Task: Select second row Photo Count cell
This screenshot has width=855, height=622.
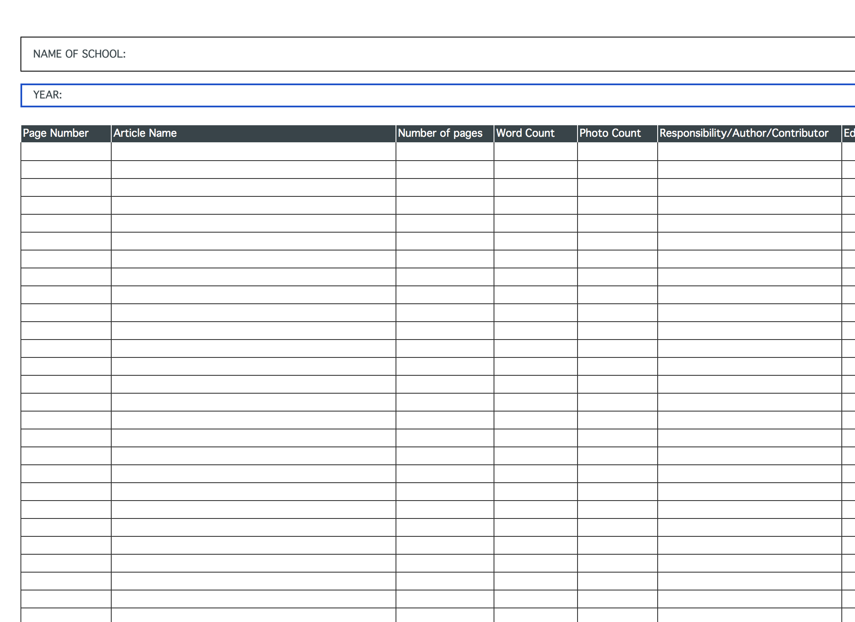Action: tap(617, 170)
